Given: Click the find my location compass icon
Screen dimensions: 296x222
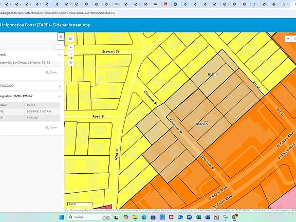Looking at the screenshot, I should pos(70,63).
